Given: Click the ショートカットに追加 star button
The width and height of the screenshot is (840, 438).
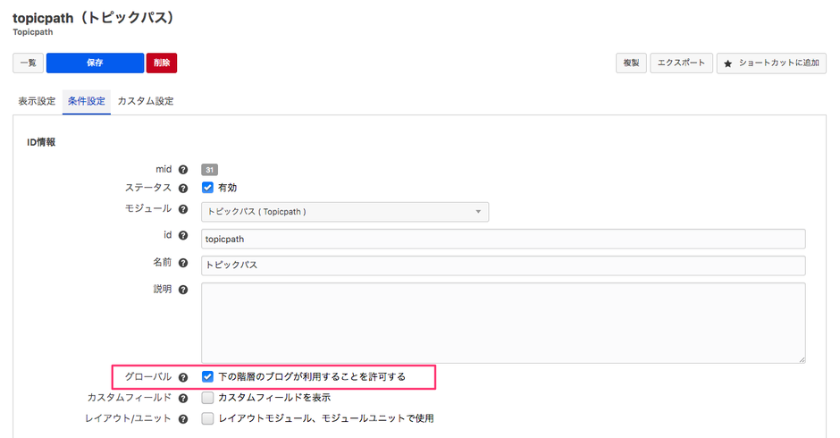Looking at the screenshot, I should [771, 63].
